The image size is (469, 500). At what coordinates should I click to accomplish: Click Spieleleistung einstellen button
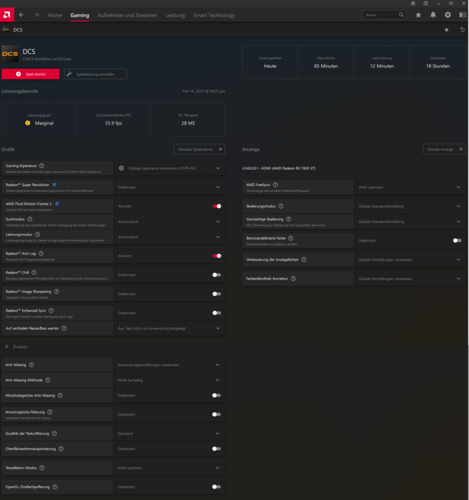tap(95, 74)
